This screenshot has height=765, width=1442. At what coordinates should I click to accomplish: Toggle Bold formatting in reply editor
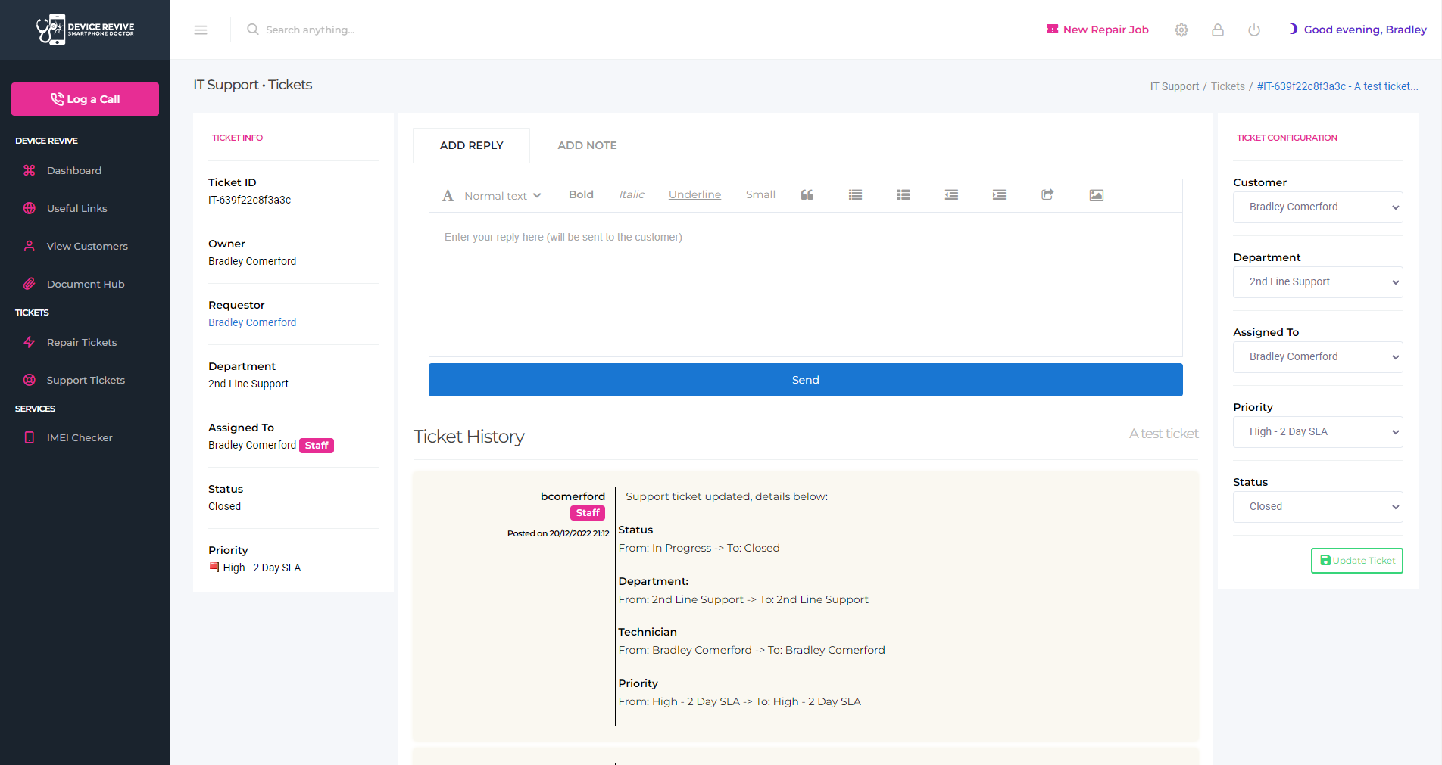click(581, 195)
